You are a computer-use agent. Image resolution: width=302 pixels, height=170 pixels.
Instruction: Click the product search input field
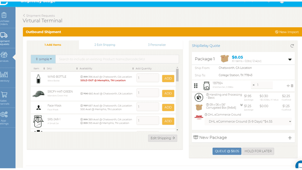pyautogui.click(x=117, y=59)
